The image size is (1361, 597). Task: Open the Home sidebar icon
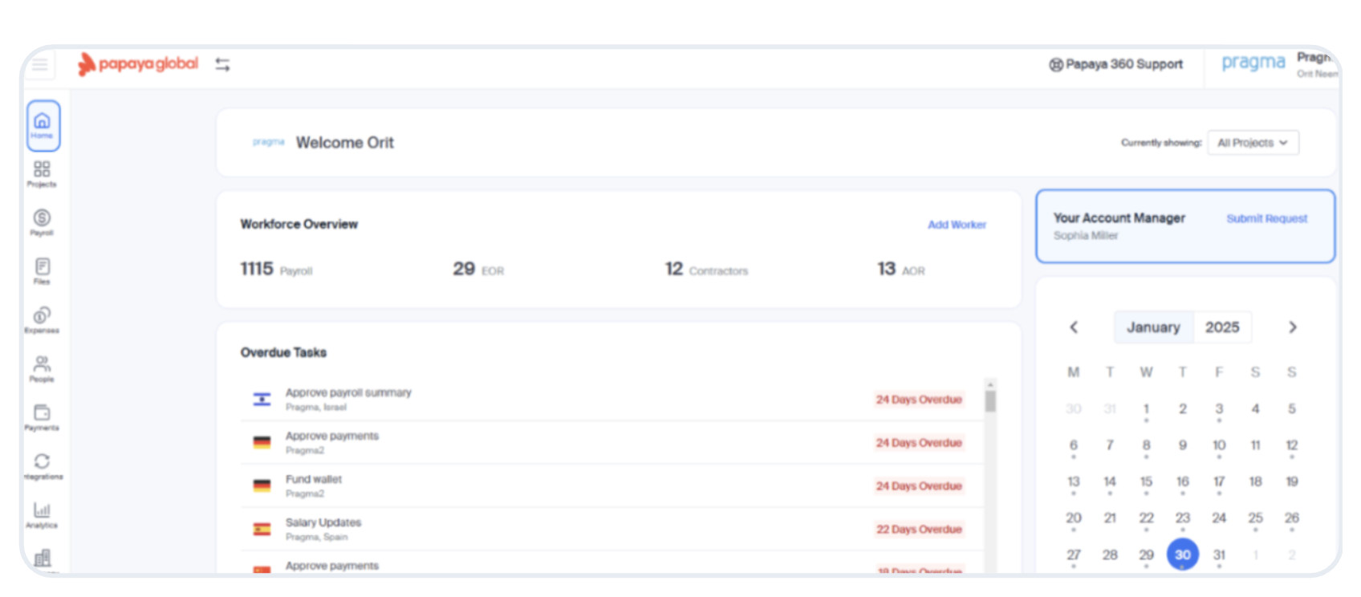point(43,125)
